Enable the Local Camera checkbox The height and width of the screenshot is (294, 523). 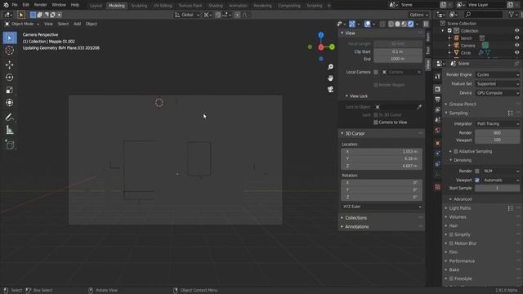click(376, 72)
